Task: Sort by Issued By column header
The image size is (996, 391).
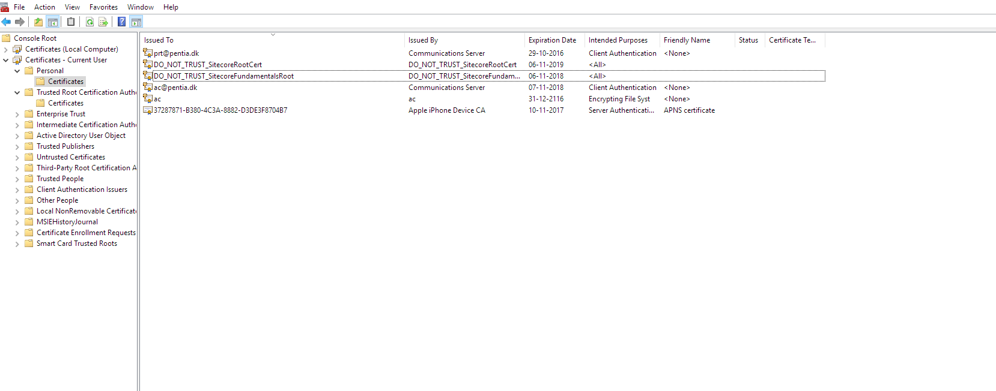Action: pos(423,40)
